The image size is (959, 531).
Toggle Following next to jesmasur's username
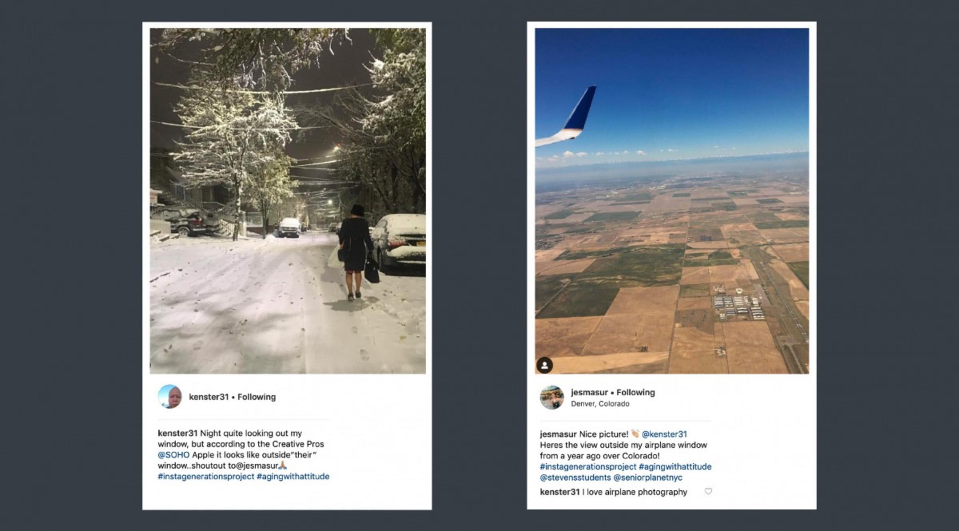635,392
